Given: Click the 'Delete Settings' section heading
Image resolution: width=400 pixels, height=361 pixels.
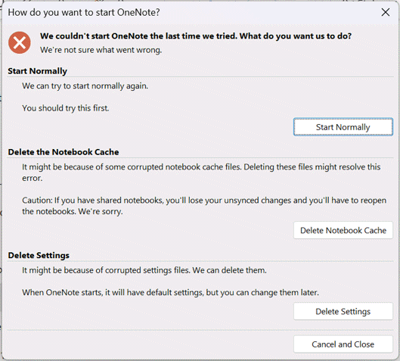Looking at the screenshot, I should (x=39, y=255).
